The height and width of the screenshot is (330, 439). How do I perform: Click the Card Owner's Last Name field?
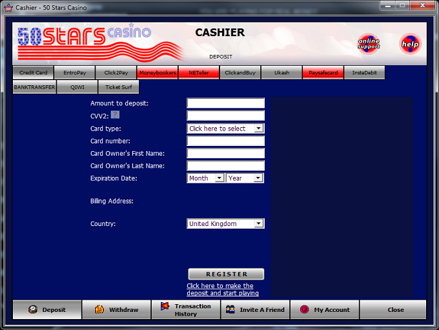point(226,165)
